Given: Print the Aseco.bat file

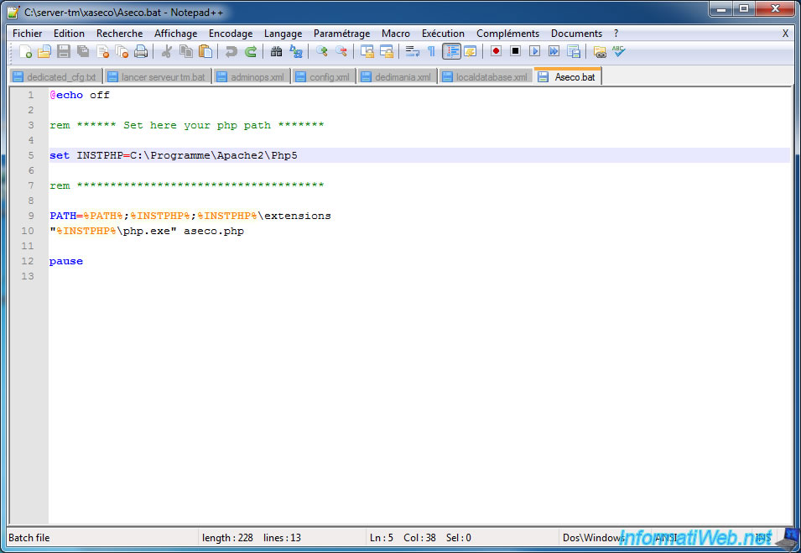Looking at the screenshot, I should click(141, 51).
